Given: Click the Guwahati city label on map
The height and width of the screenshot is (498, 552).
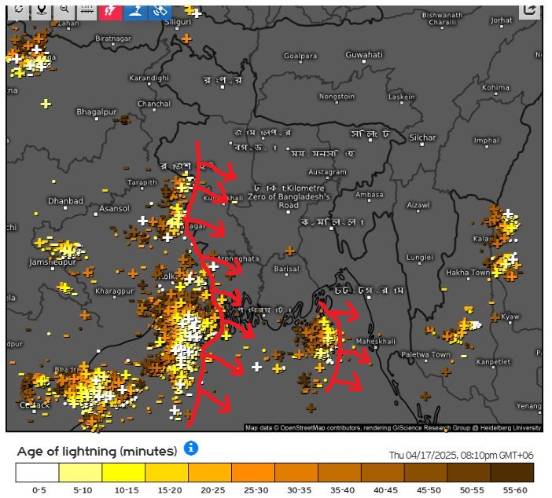Looking at the screenshot, I should coord(364,55).
